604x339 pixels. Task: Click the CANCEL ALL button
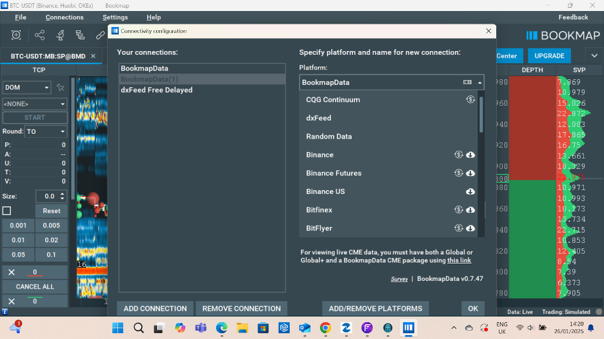tap(35, 287)
